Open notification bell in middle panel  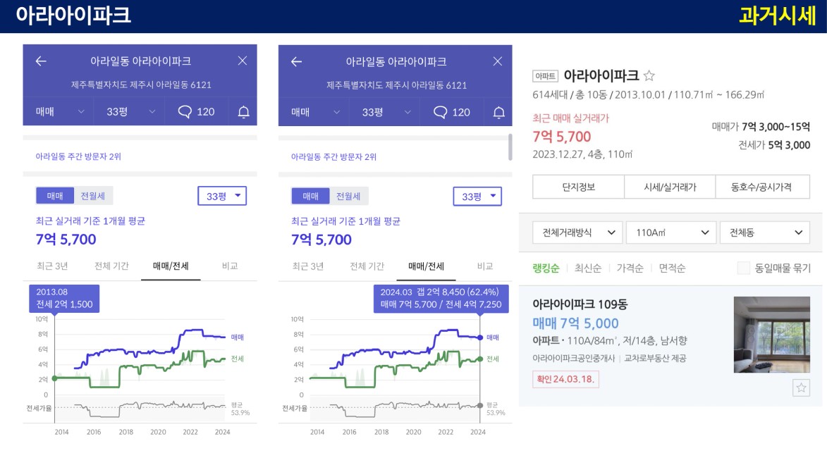[498, 112]
